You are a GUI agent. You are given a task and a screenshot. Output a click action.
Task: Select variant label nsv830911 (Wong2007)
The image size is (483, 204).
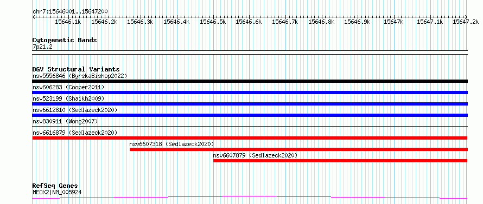pyautogui.click(x=65, y=121)
